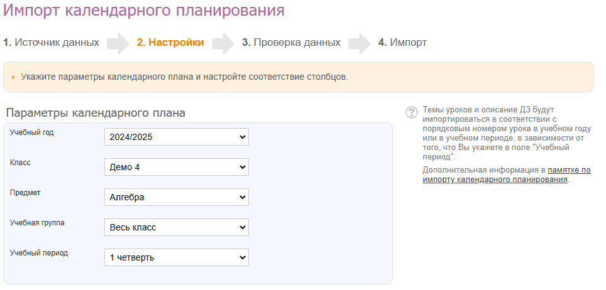
Task: Click the orange hint banner text
Action: click(x=184, y=77)
